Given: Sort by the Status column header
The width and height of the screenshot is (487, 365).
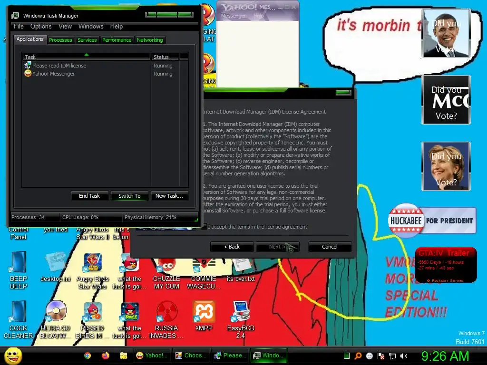Looking at the screenshot, I should pos(165,57).
